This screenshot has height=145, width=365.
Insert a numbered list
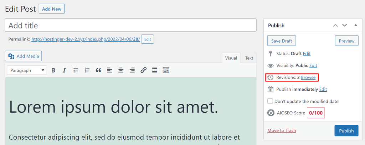pos(87,70)
